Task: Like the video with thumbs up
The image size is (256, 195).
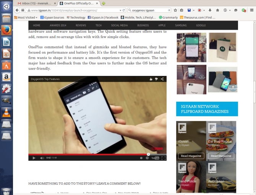Action: 151,79
